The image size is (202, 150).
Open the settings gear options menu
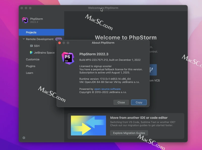pyautogui.click(x=24, y=138)
